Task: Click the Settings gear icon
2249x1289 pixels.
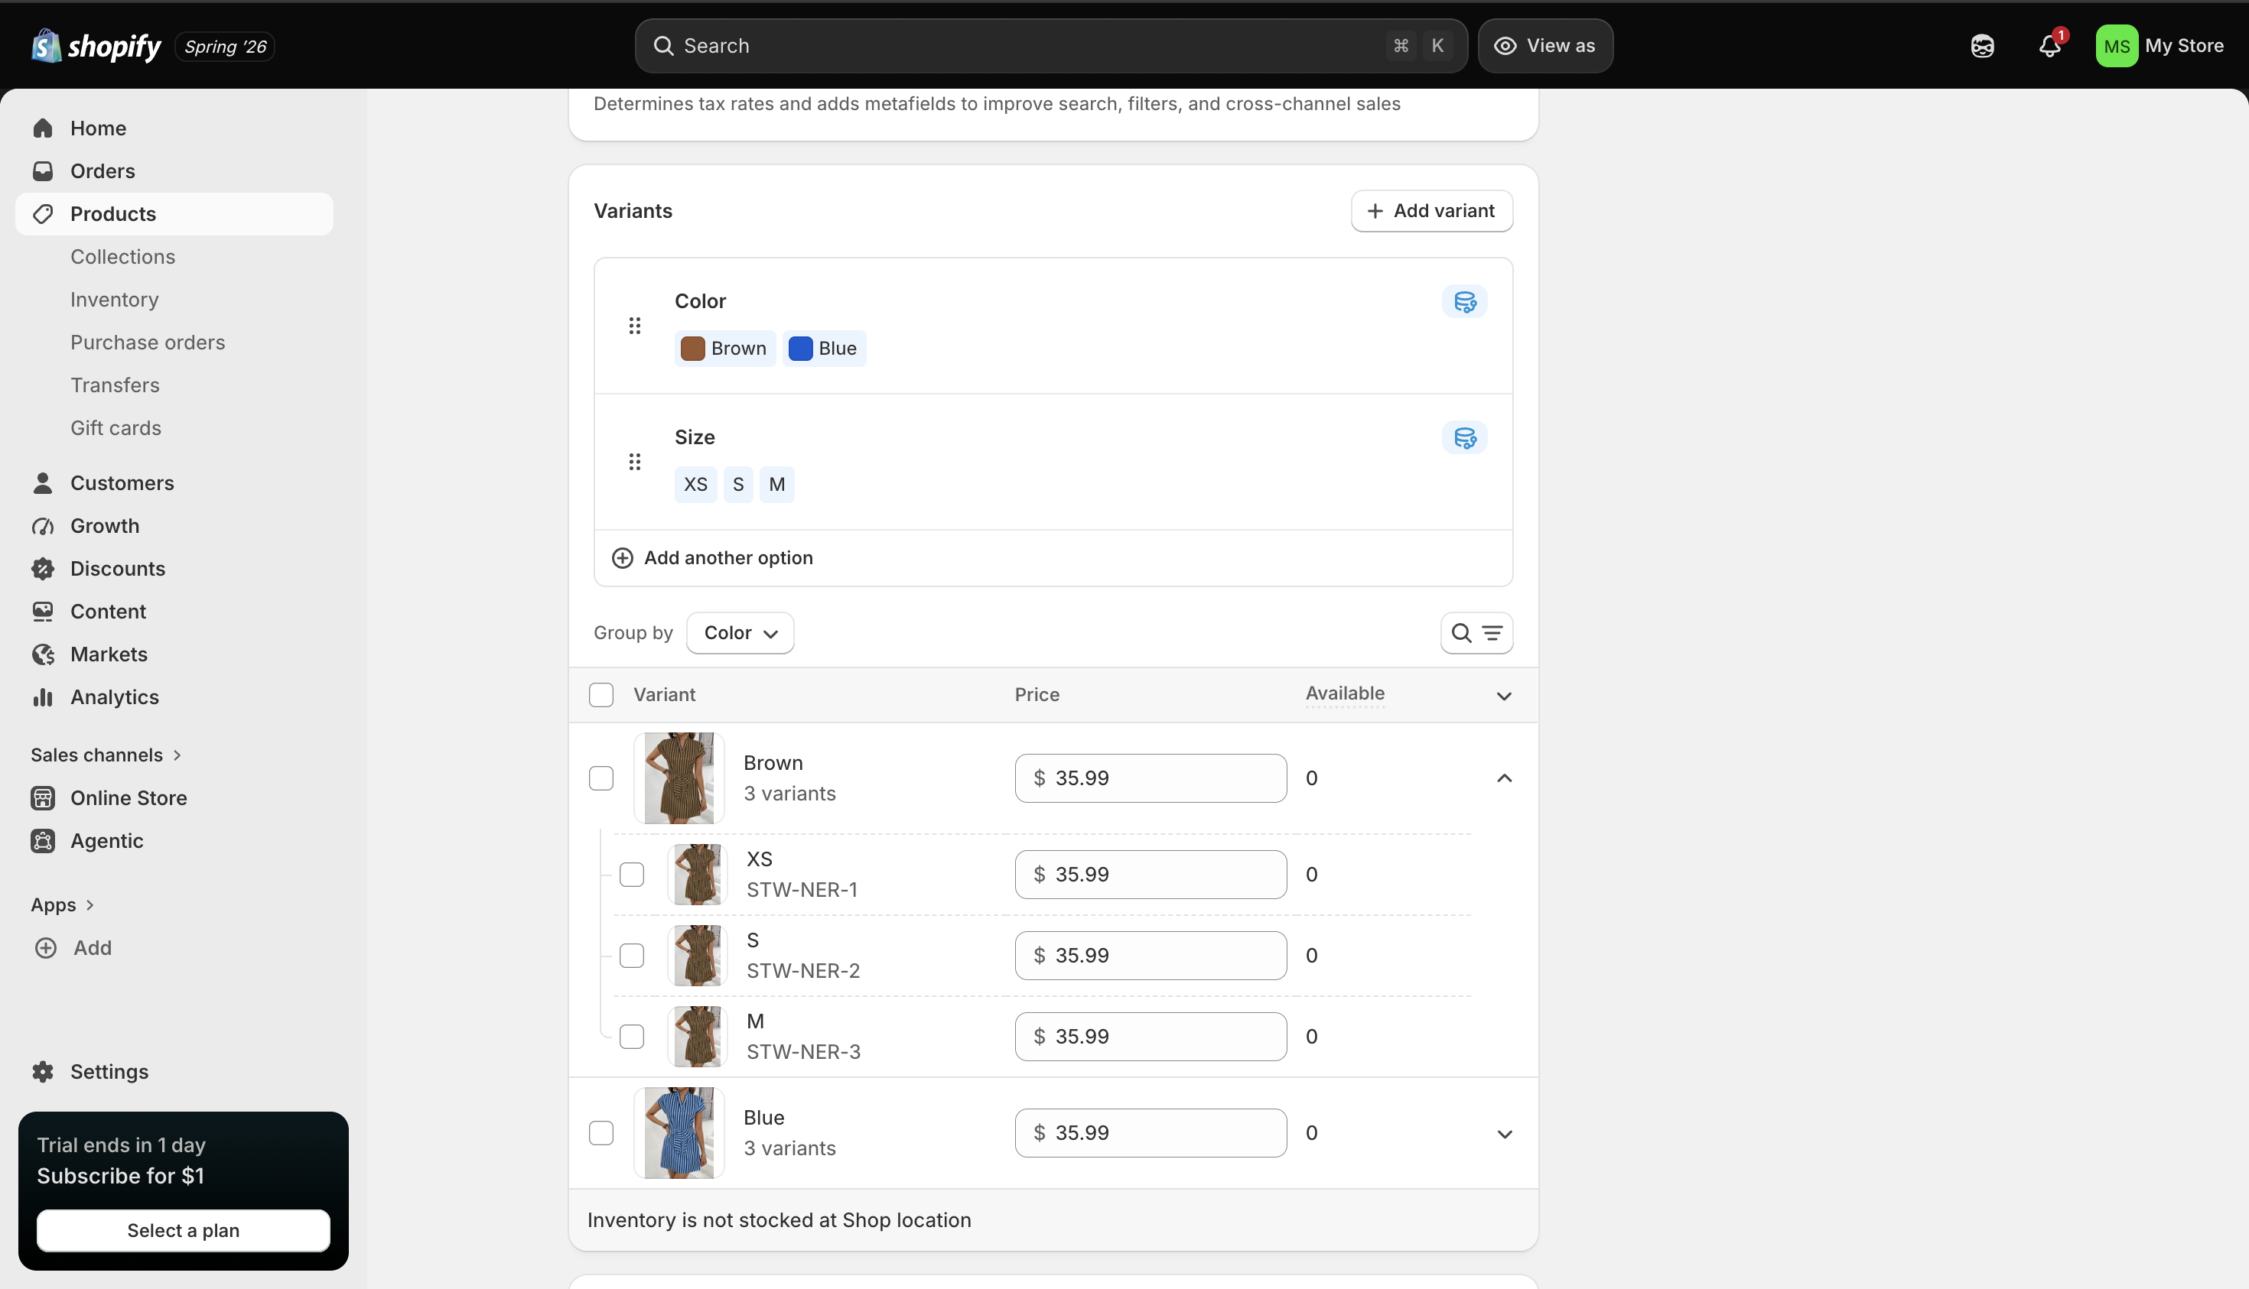Action: (x=43, y=1072)
